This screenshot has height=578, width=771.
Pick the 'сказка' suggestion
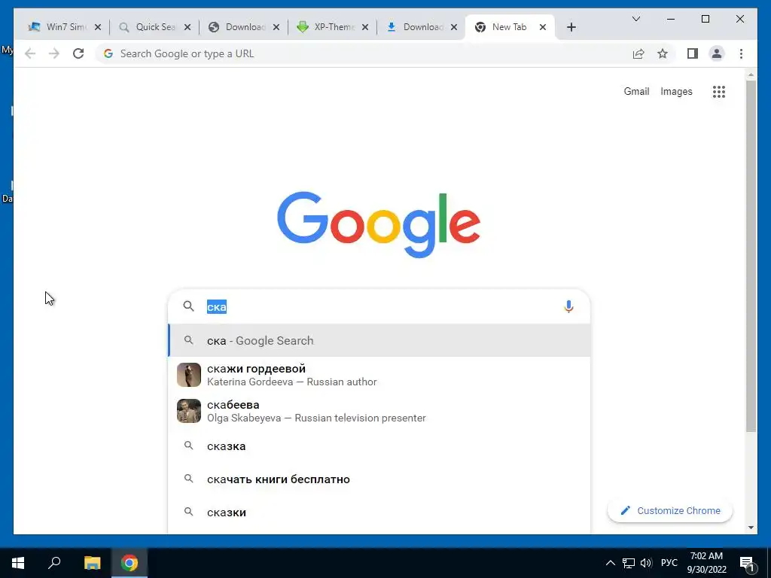click(x=379, y=446)
